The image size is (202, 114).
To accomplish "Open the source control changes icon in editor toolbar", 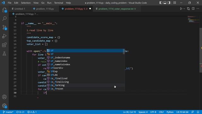I will 188,9.
